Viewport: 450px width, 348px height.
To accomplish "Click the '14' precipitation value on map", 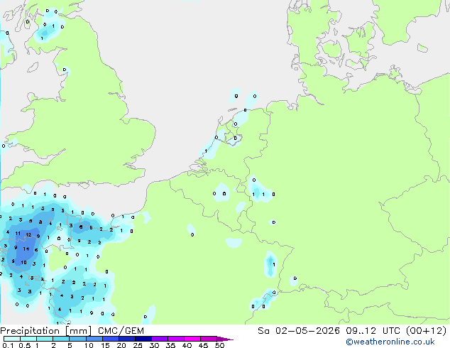I will tap(26, 249).
